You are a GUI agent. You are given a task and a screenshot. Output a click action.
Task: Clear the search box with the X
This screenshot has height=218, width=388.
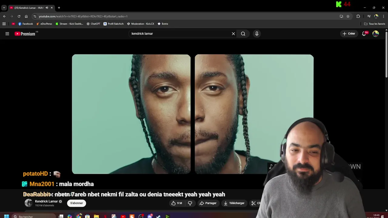click(x=233, y=34)
